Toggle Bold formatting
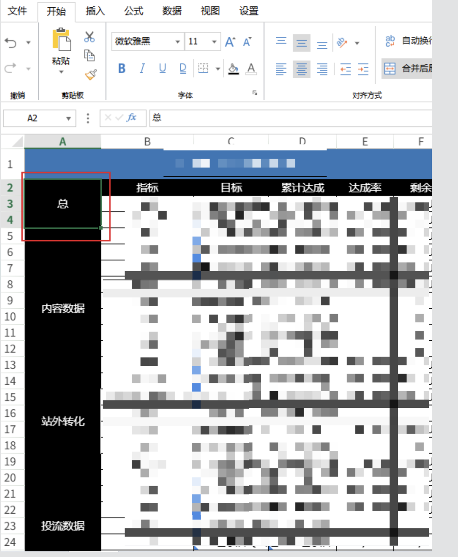 coord(122,68)
